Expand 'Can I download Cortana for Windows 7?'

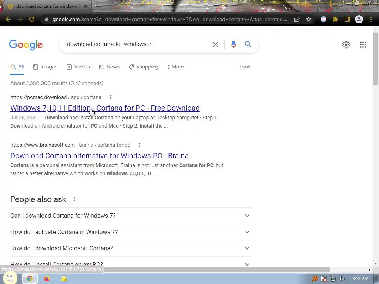click(131, 216)
